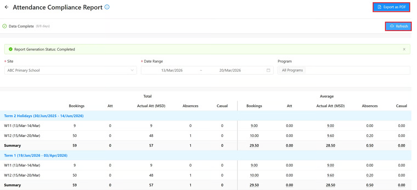
Task: Click the green check icon in status banner
Action: click(x=10, y=49)
